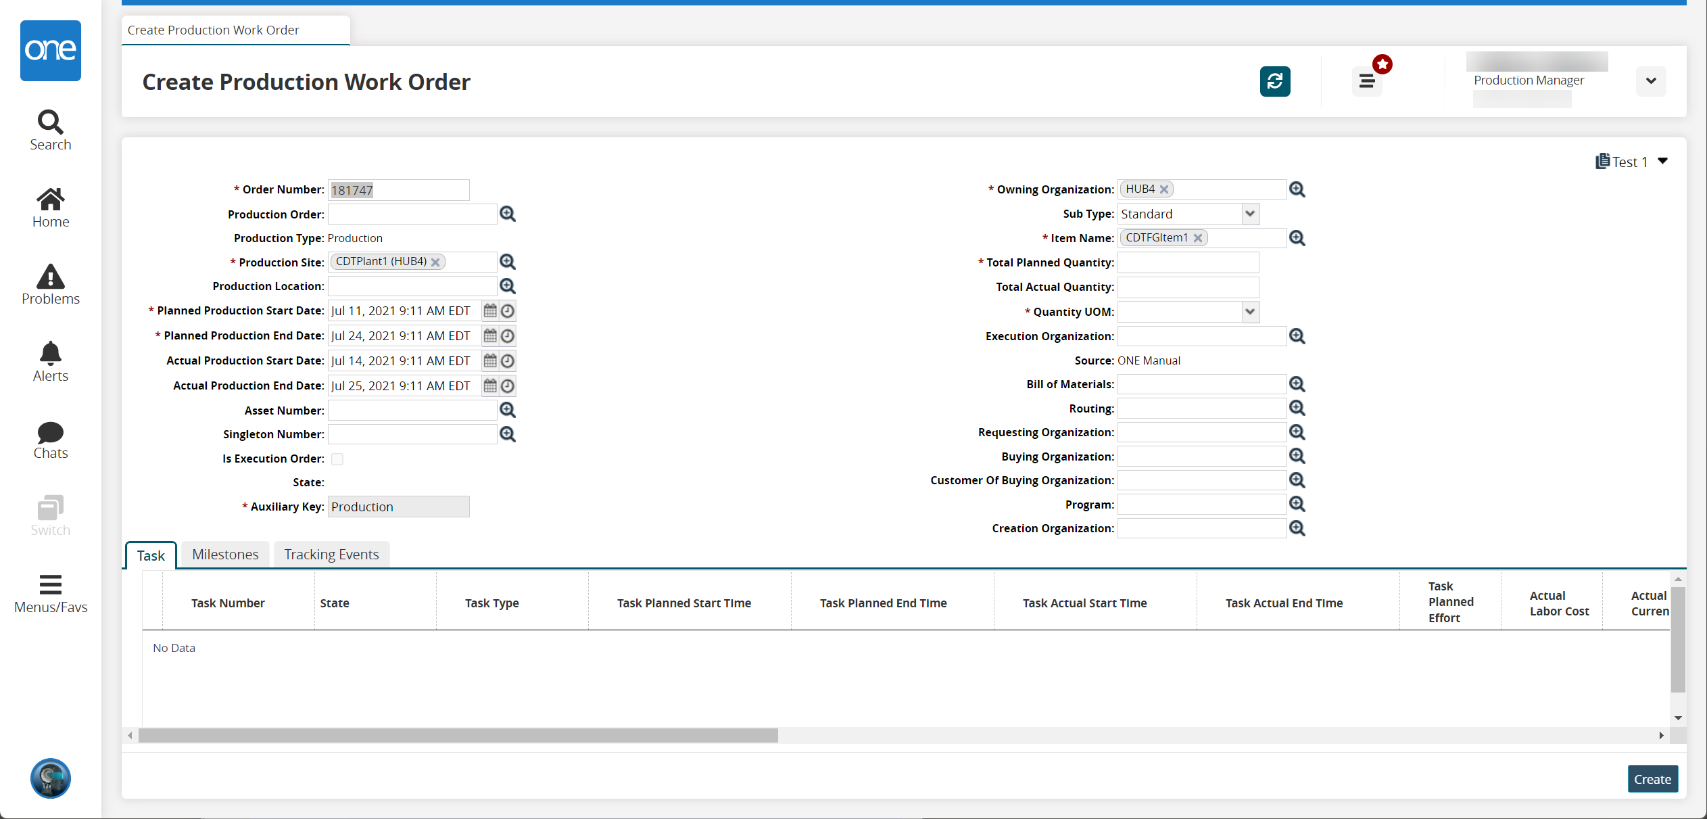
Task: Open calendar for Actual Production End Date
Action: 490,386
